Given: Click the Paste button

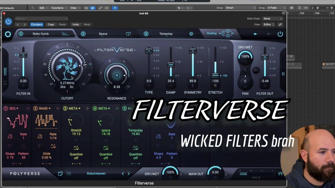Looking at the screenshot, I should 62,25.
